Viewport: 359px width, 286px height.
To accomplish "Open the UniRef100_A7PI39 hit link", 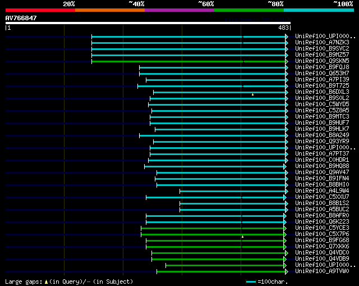I will point(322,80).
